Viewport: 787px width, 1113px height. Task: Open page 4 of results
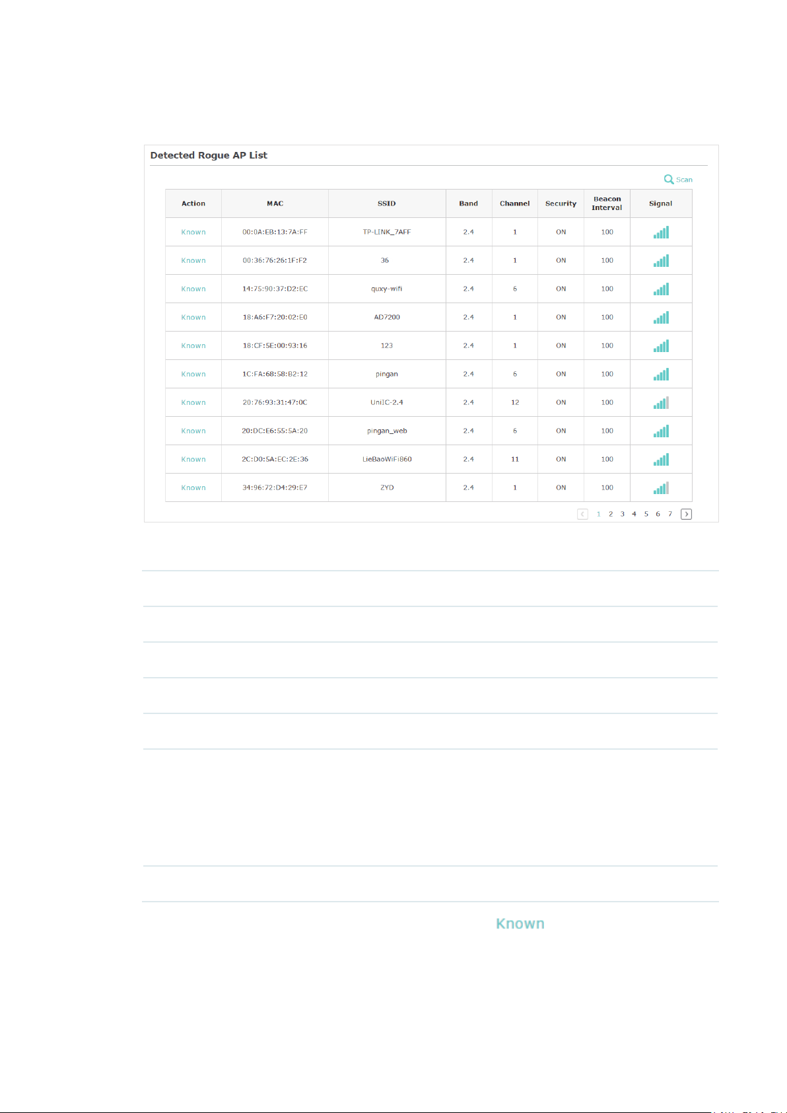pos(634,514)
